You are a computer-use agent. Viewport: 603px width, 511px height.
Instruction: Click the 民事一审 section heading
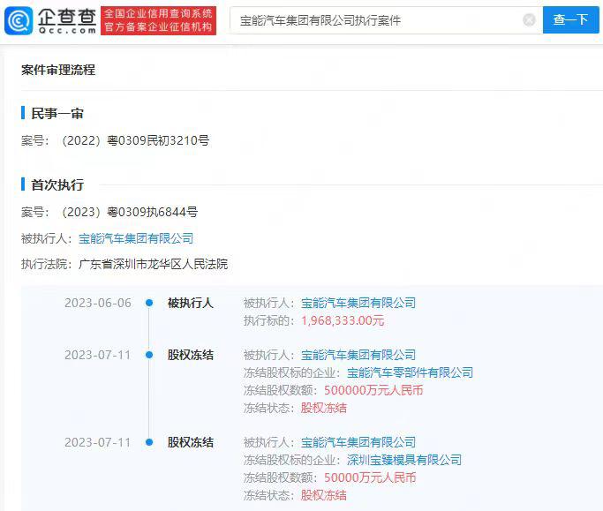pyautogui.click(x=57, y=114)
